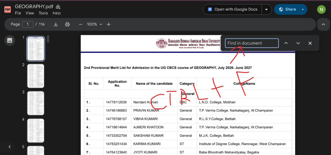
Task: Open the account avatar N
Action: 321,9
